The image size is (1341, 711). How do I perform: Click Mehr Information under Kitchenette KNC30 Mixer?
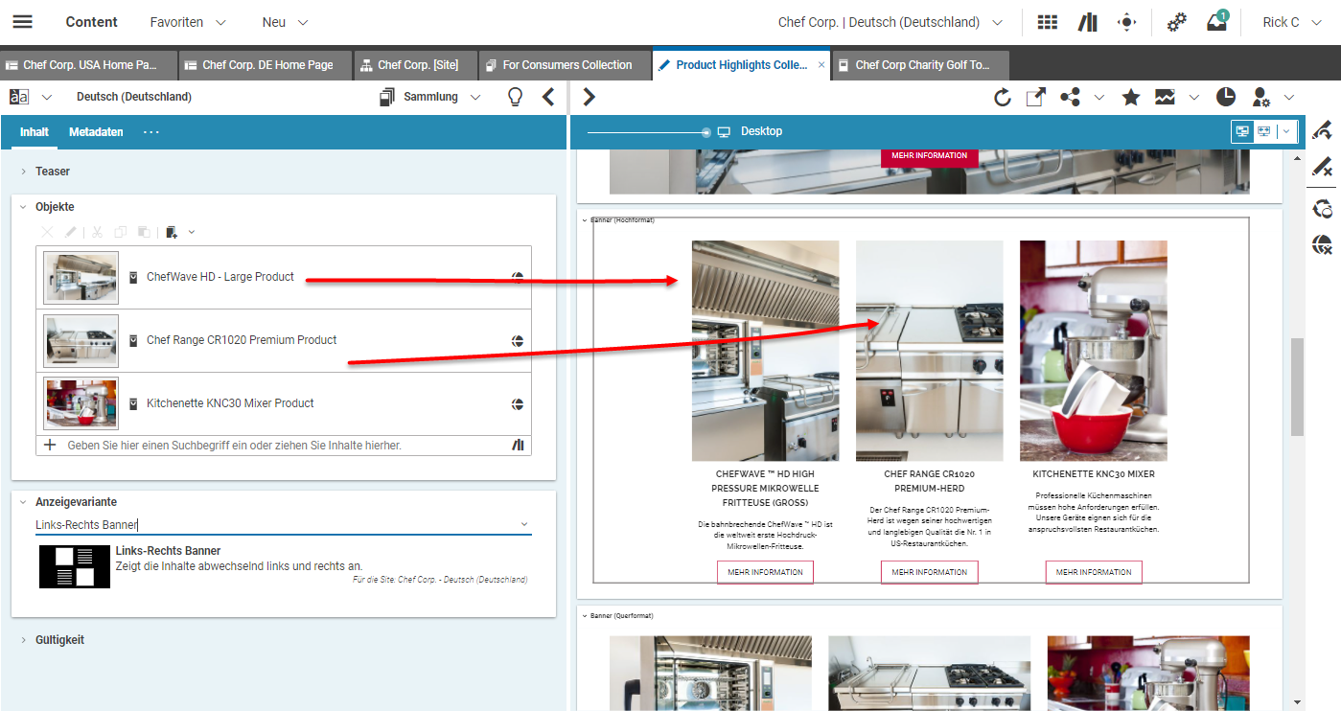click(x=1094, y=572)
